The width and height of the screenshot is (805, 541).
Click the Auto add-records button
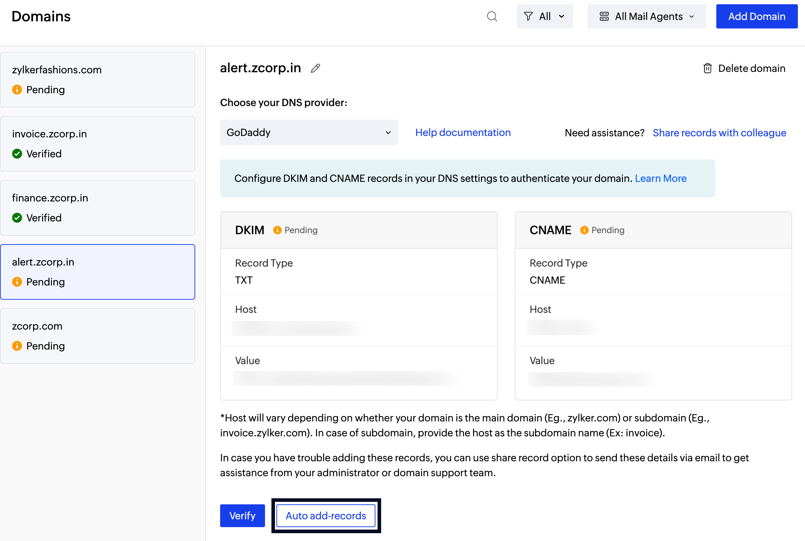point(326,516)
